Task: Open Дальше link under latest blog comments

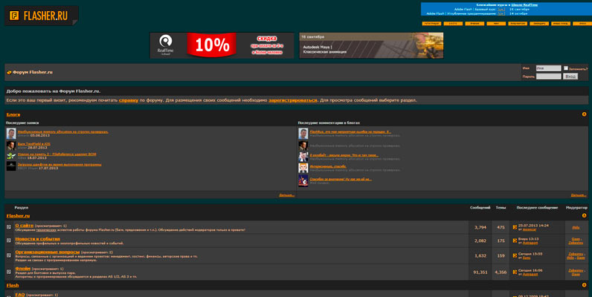Action: (579, 195)
